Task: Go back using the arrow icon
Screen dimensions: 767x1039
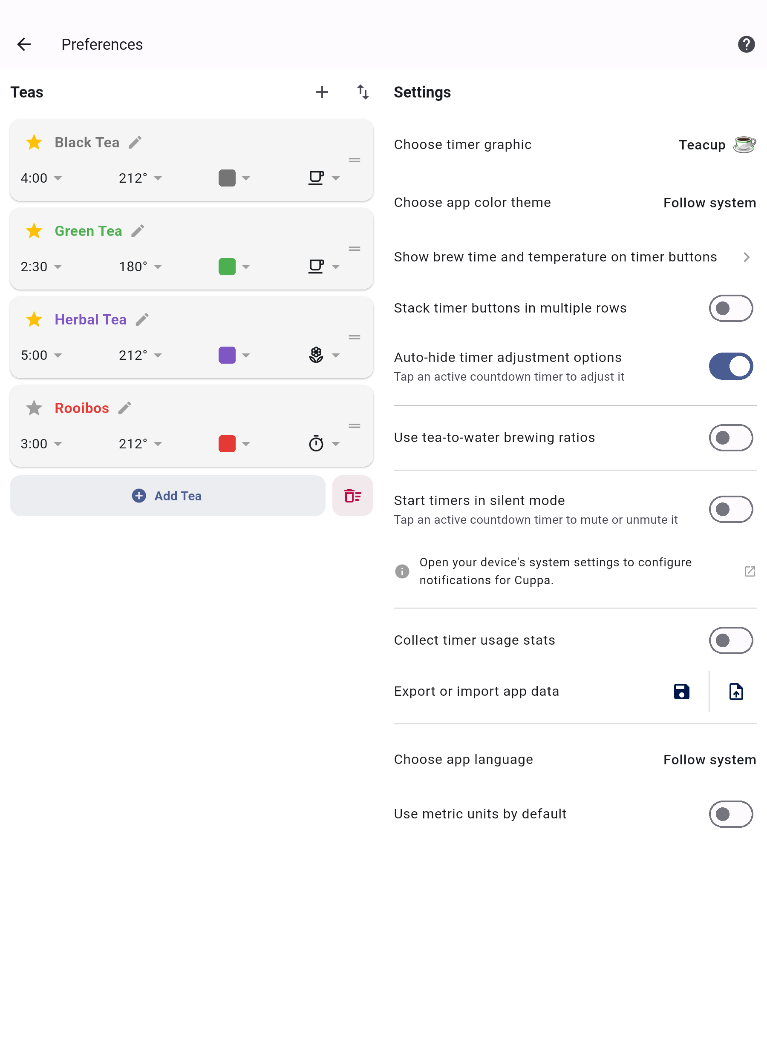Action: (x=24, y=45)
